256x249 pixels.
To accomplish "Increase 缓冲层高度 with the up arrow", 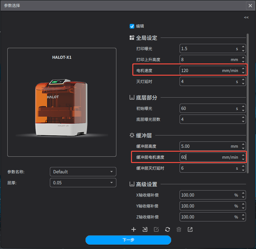I will [243, 144].
